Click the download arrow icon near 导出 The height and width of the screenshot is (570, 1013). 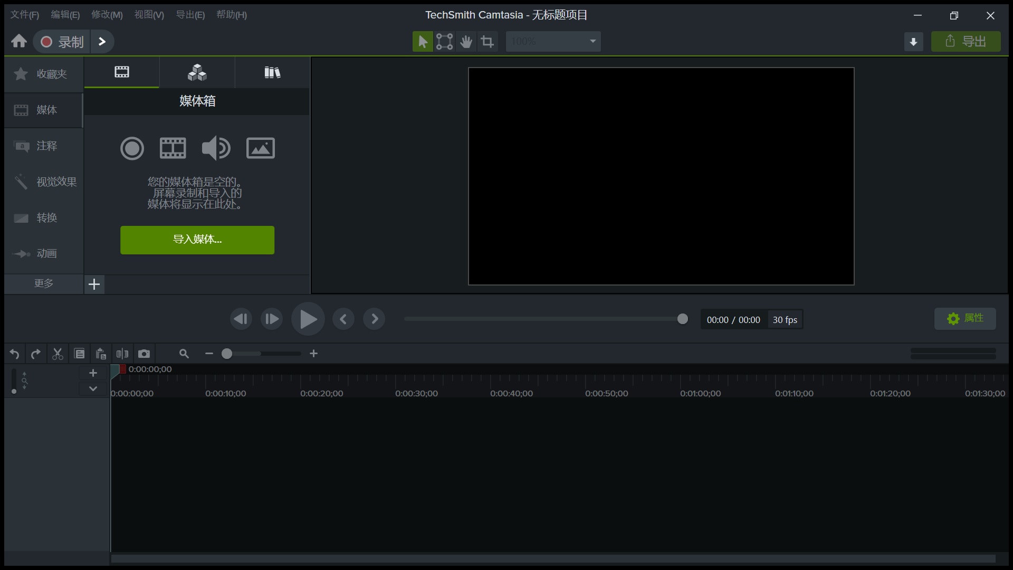point(913,42)
